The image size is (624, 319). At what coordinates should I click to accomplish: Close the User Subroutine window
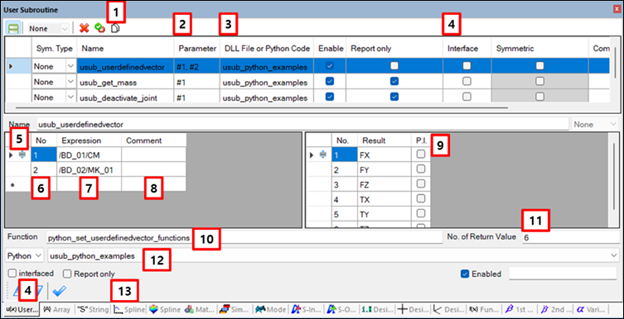pyautogui.click(x=617, y=10)
